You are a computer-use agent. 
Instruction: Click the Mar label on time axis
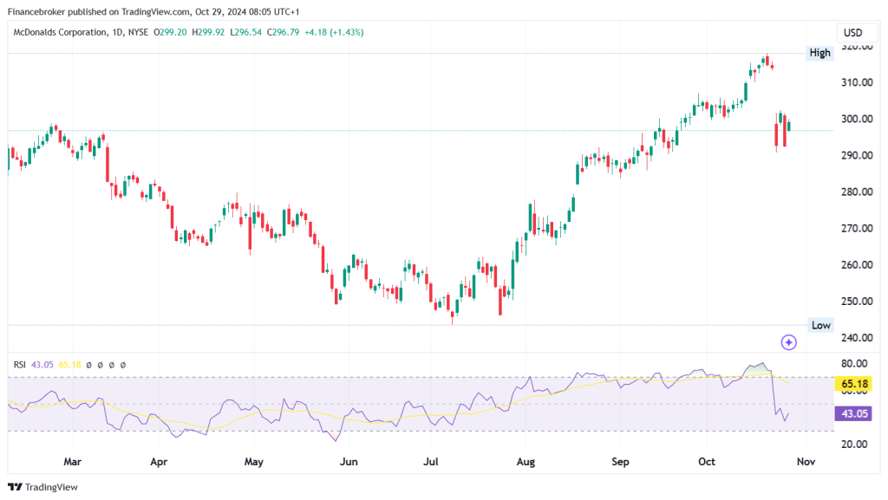(x=73, y=462)
